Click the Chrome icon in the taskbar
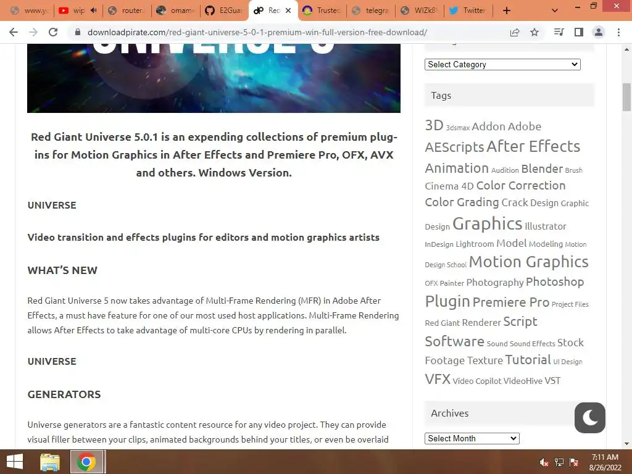This screenshot has height=474, width=632. click(86, 462)
